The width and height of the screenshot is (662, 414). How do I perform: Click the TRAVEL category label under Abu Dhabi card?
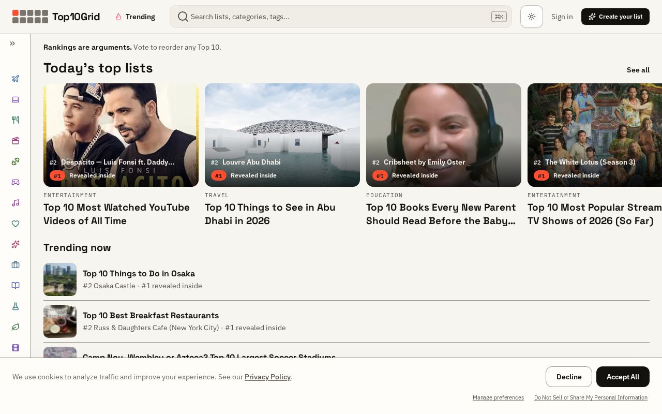point(217,195)
